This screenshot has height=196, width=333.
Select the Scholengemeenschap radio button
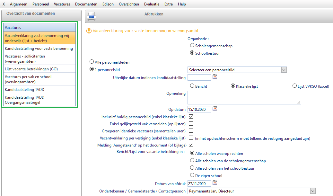[192, 46]
